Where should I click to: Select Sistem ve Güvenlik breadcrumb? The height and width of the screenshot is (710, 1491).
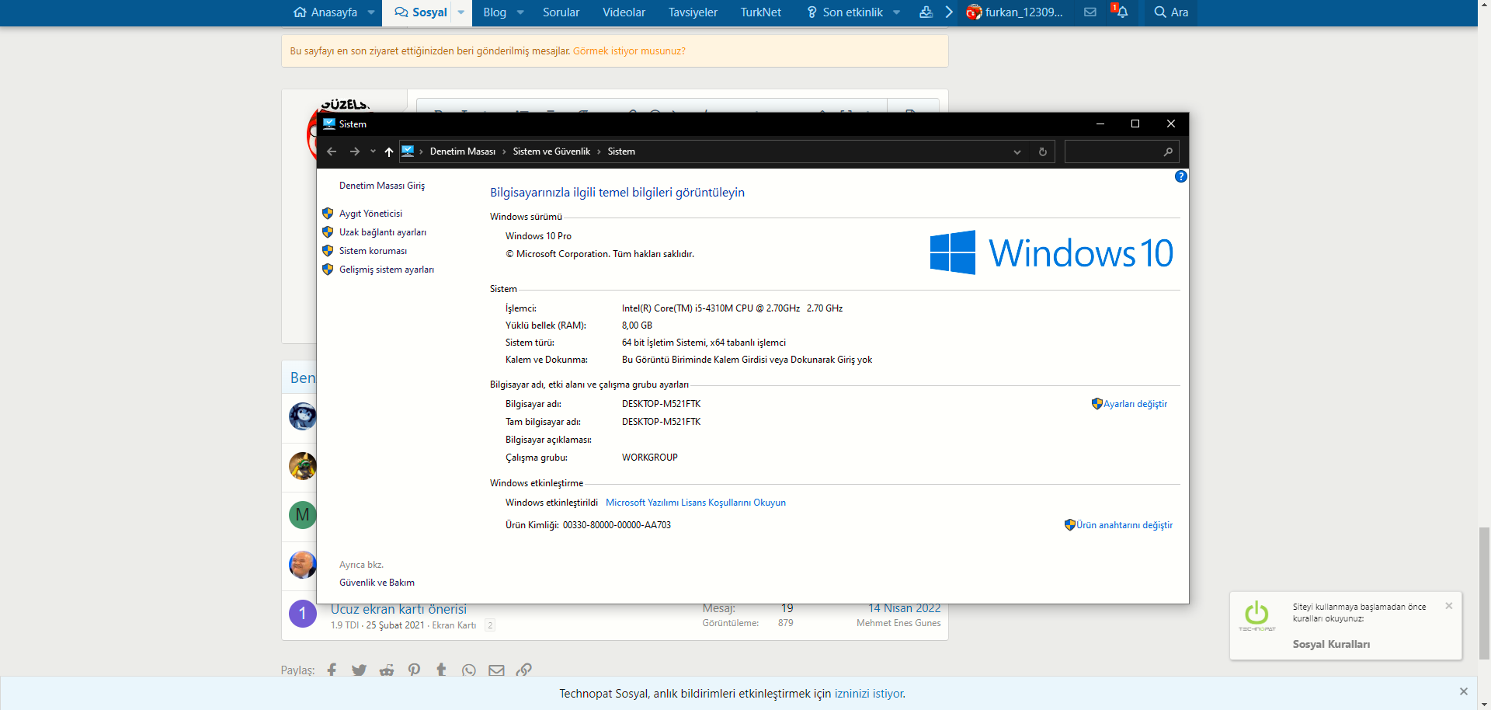tap(551, 151)
